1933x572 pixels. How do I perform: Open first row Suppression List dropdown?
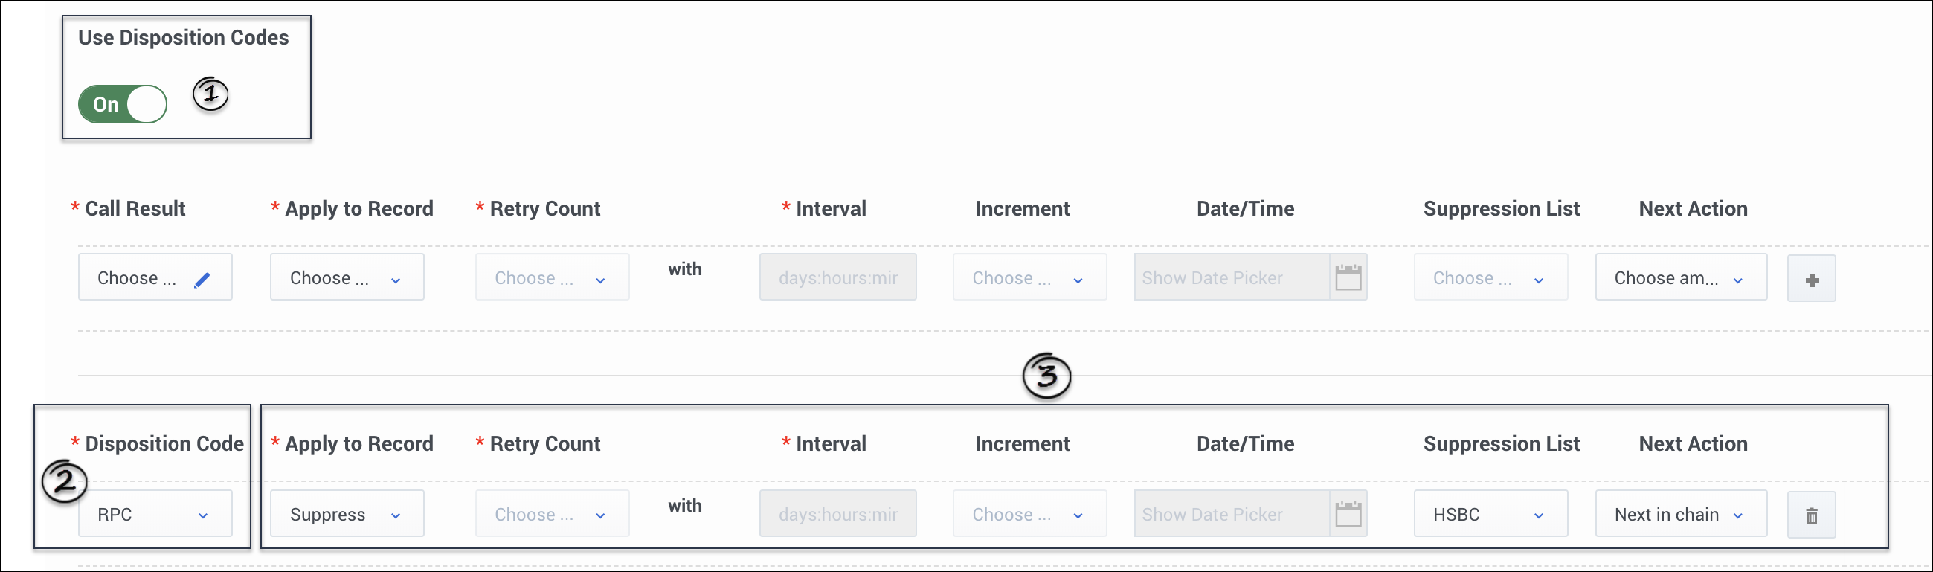tap(1490, 277)
